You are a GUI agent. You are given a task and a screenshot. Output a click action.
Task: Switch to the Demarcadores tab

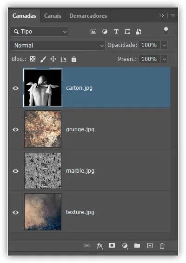point(88,16)
